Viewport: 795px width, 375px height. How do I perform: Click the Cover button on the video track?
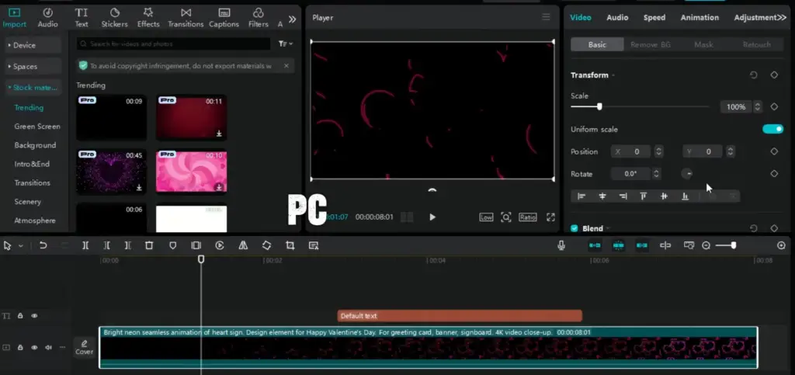(x=84, y=347)
